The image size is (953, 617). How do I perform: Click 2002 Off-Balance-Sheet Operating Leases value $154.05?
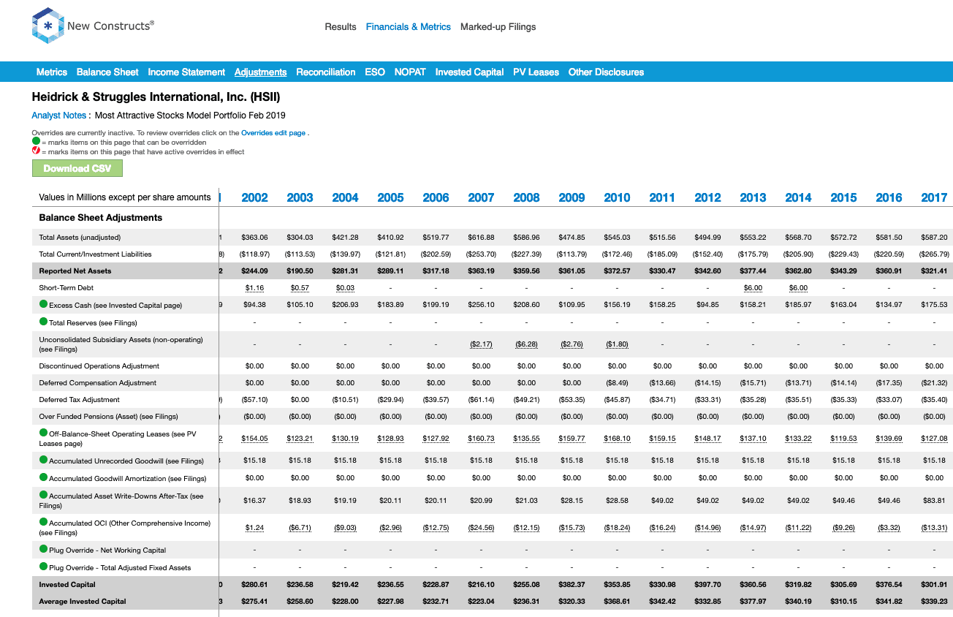254,439
